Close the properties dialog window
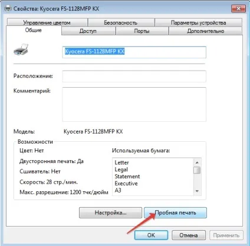 (x=238, y=8)
